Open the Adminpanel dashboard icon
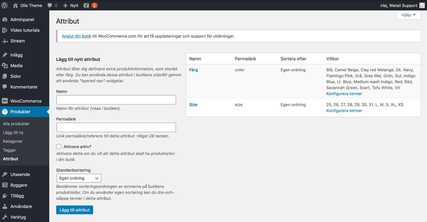Screen dimensions: 427x222 pos(5,20)
